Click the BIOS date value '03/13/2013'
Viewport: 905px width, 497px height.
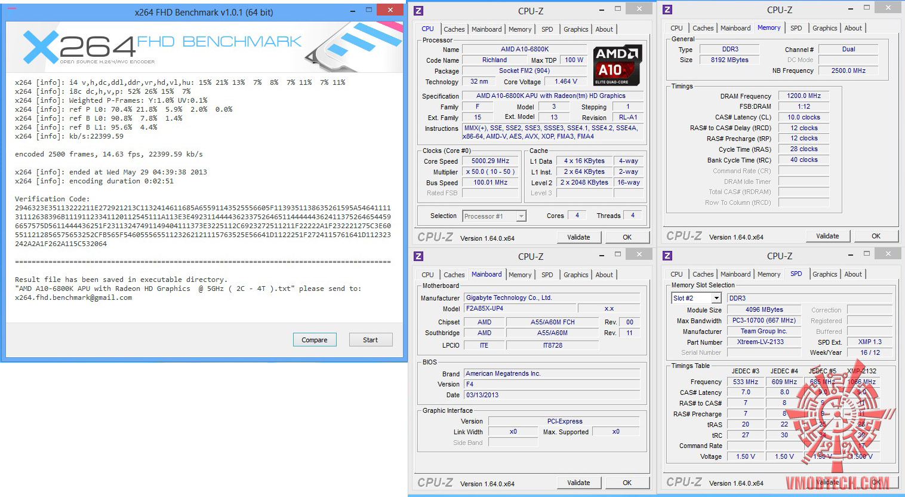tap(552, 395)
